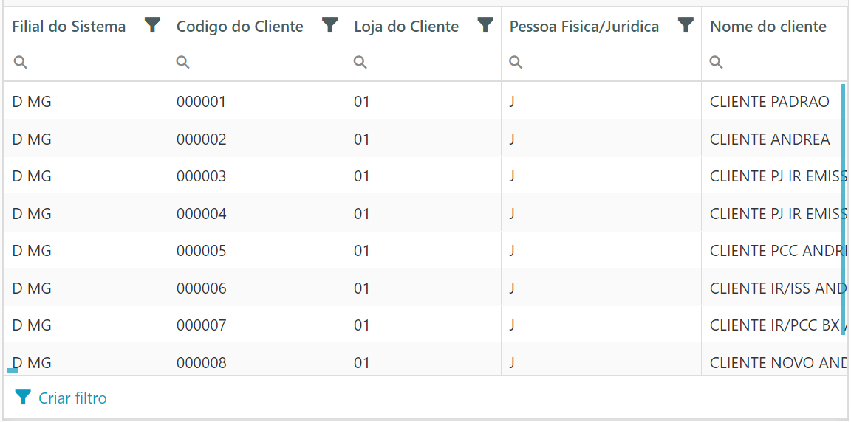851x422 pixels.
Task: Click search icon in Filial do Sistema column
Action: (21, 63)
